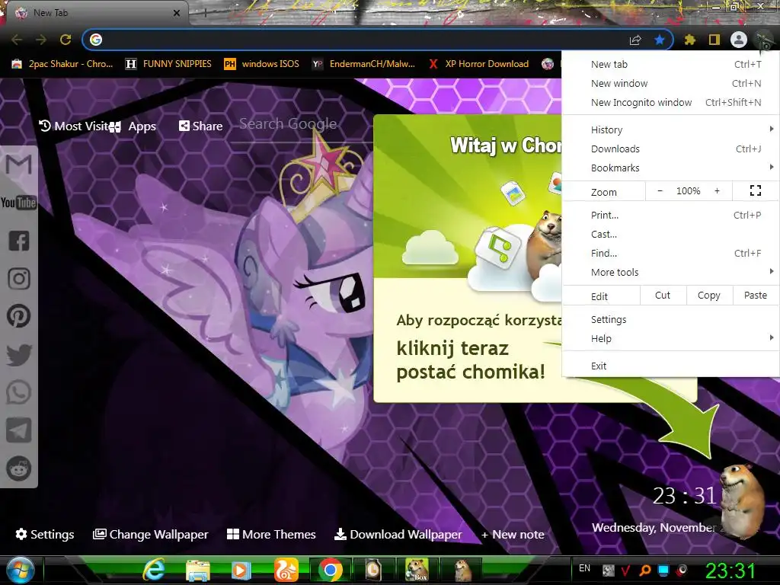Viewport: 780px width, 585px height.
Task: Open the side panel icon in toolbar
Action: coord(714,40)
